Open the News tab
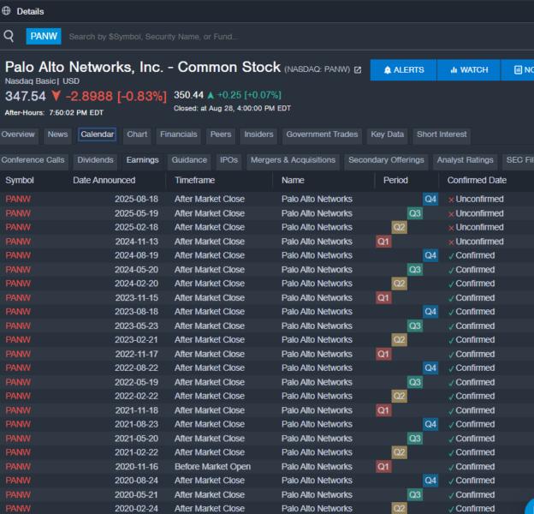 57,134
